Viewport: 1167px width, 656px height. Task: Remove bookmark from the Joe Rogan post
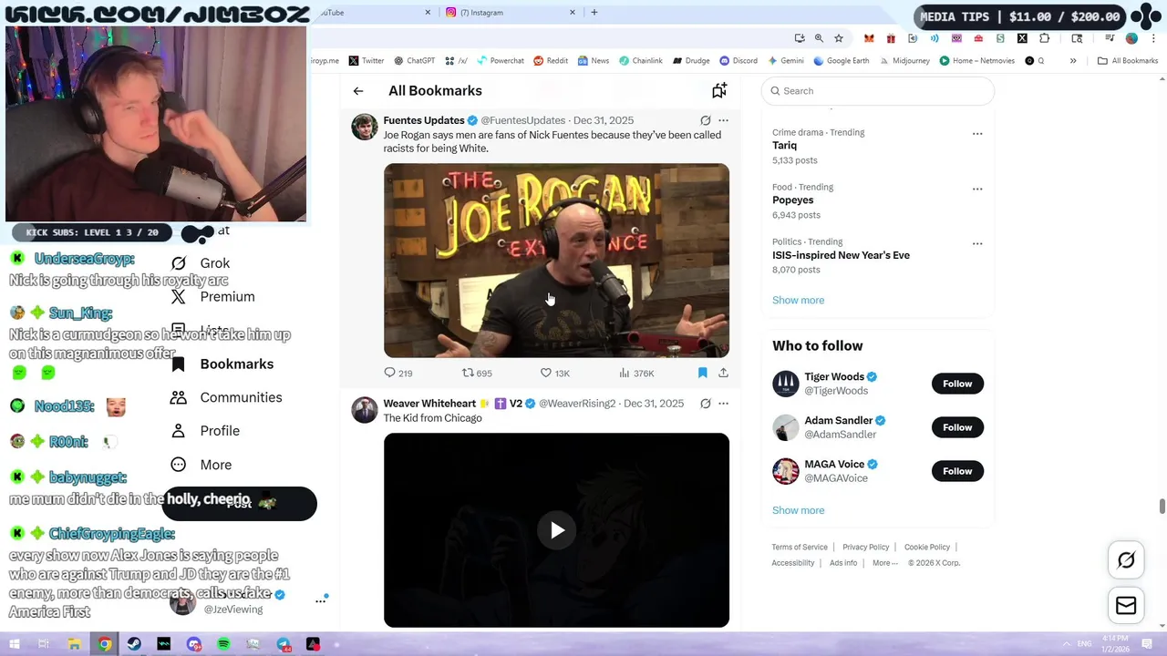pos(702,373)
